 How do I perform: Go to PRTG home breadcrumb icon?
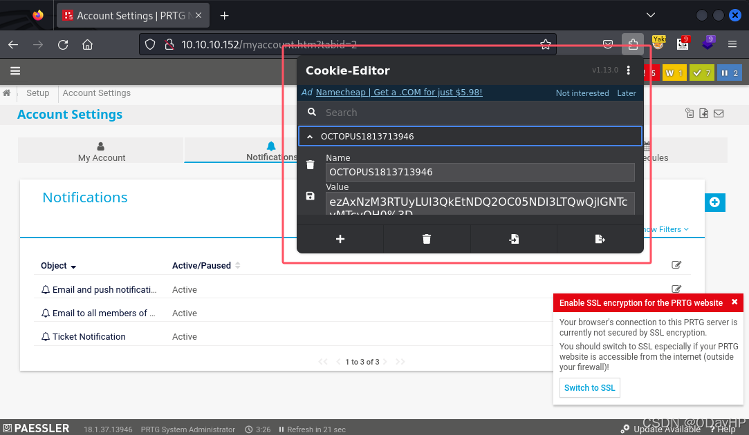[7, 93]
